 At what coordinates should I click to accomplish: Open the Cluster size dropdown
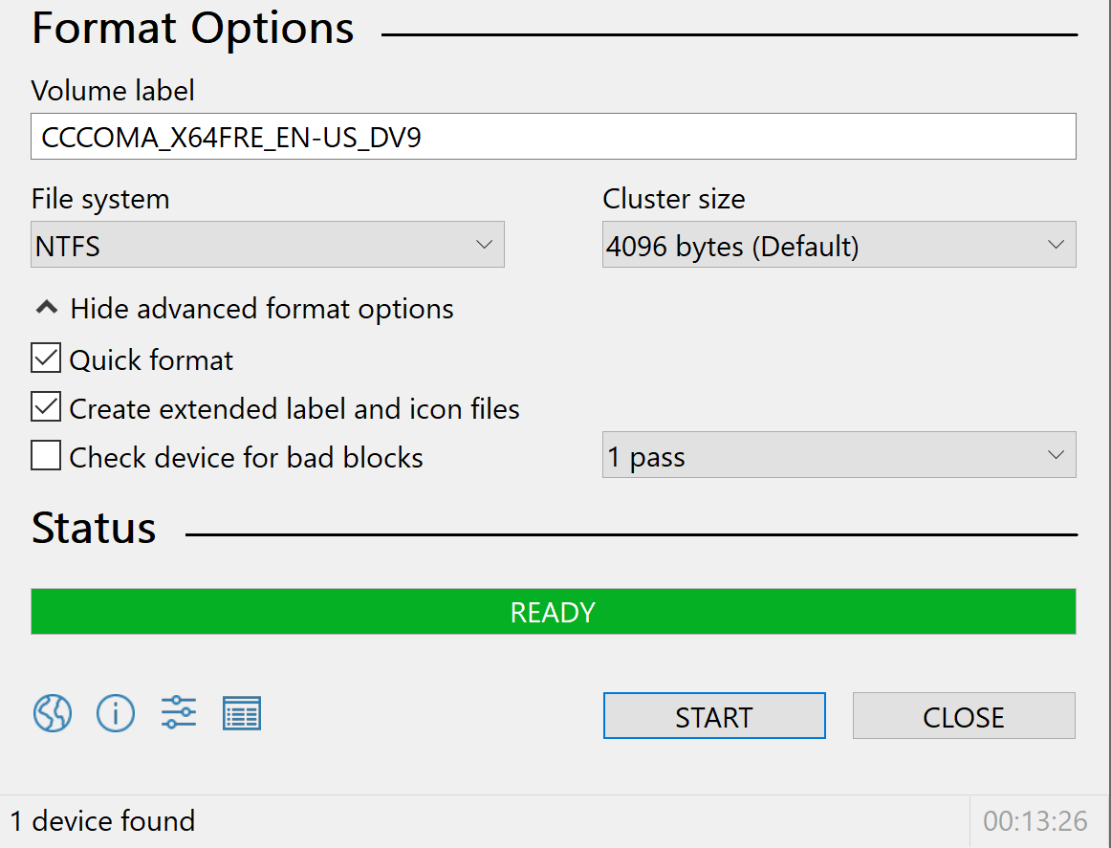(839, 245)
